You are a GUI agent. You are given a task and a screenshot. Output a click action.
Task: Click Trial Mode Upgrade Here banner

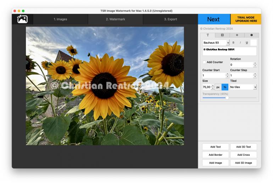click(246, 19)
